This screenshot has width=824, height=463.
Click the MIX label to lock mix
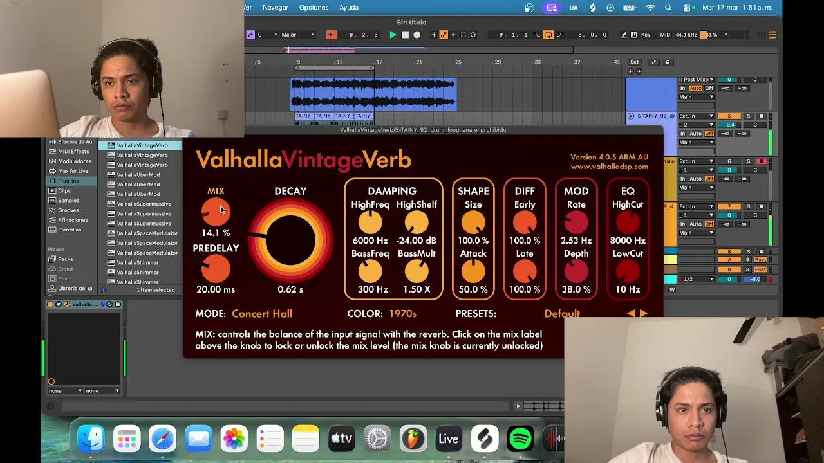[x=216, y=191]
